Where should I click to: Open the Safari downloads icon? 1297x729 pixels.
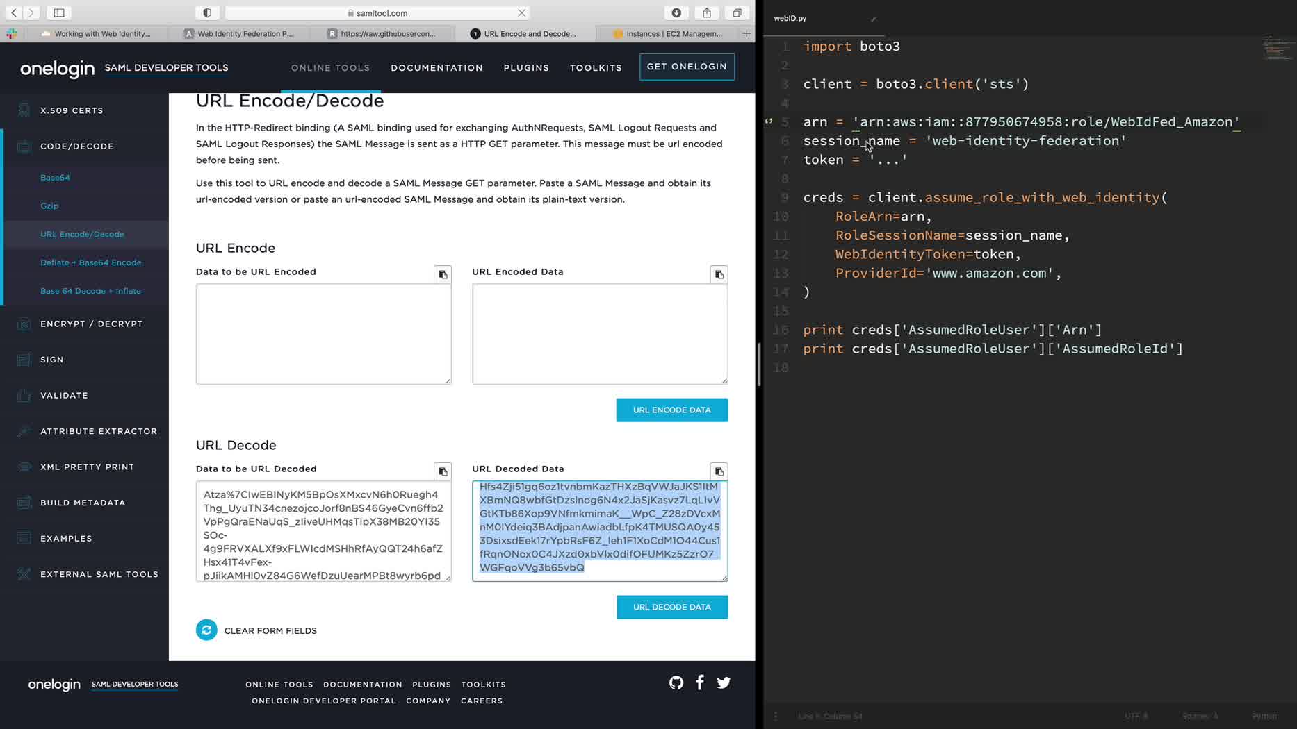click(676, 12)
